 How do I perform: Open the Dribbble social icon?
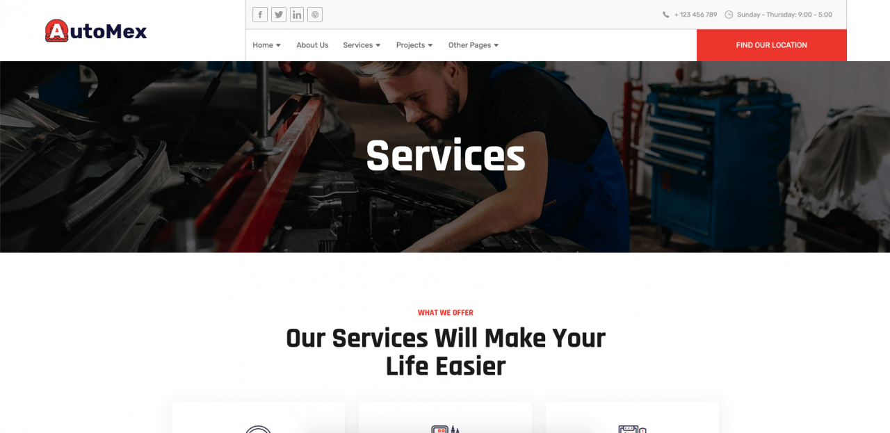coord(315,15)
